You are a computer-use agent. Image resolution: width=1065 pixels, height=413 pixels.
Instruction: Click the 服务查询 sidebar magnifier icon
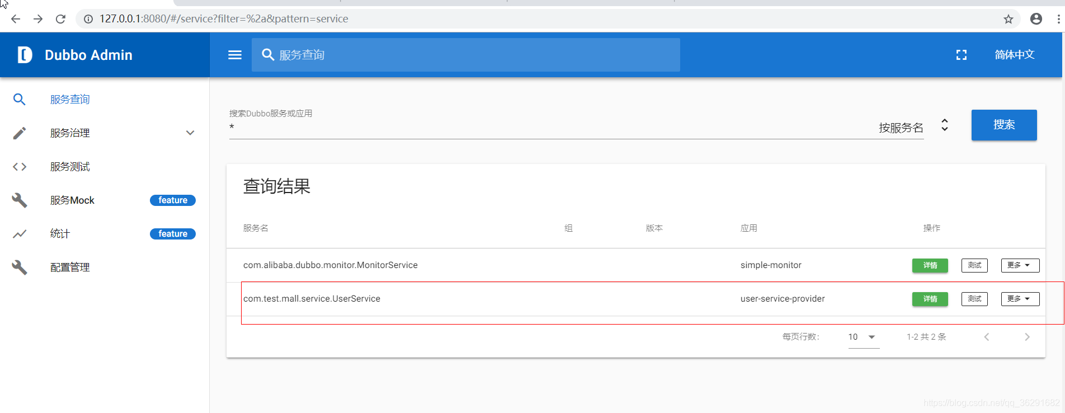click(20, 100)
